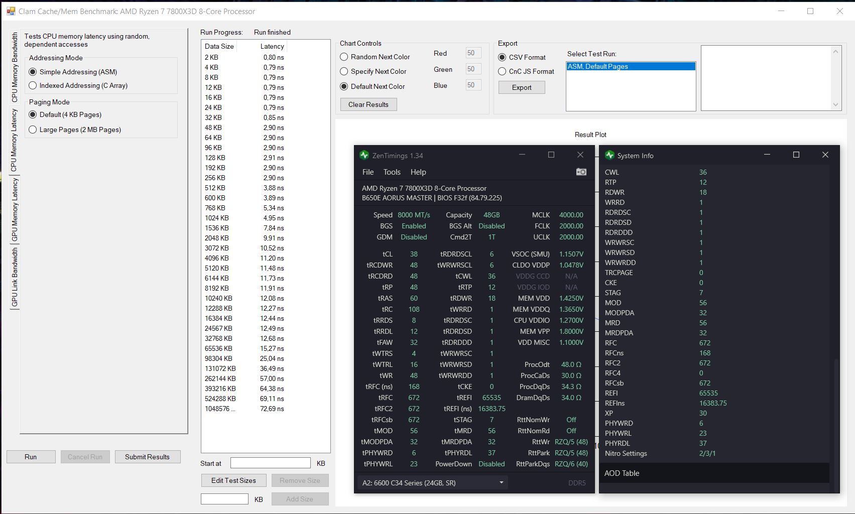Click Nitro Settings value 2/3/1

point(707,453)
